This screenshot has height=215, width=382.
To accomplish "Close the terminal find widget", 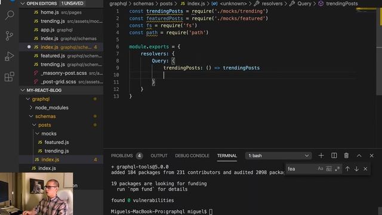I will click(x=365, y=168).
